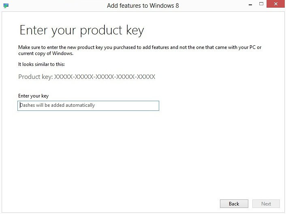286x214 pixels.
Task: Minimize the Add features window
Action: click(250, 5)
